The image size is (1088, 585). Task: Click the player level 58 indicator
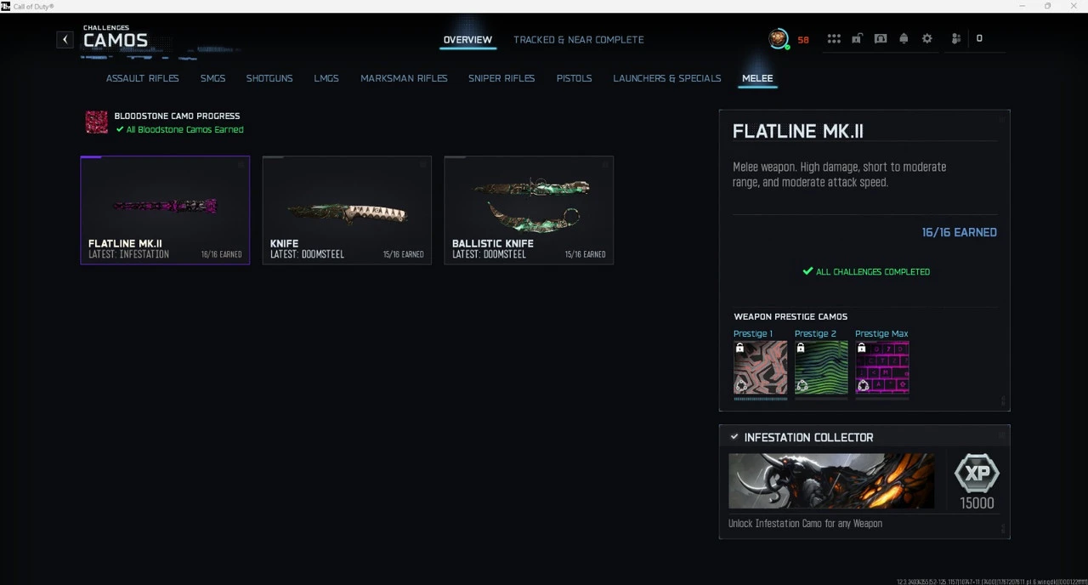[x=803, y=40]
